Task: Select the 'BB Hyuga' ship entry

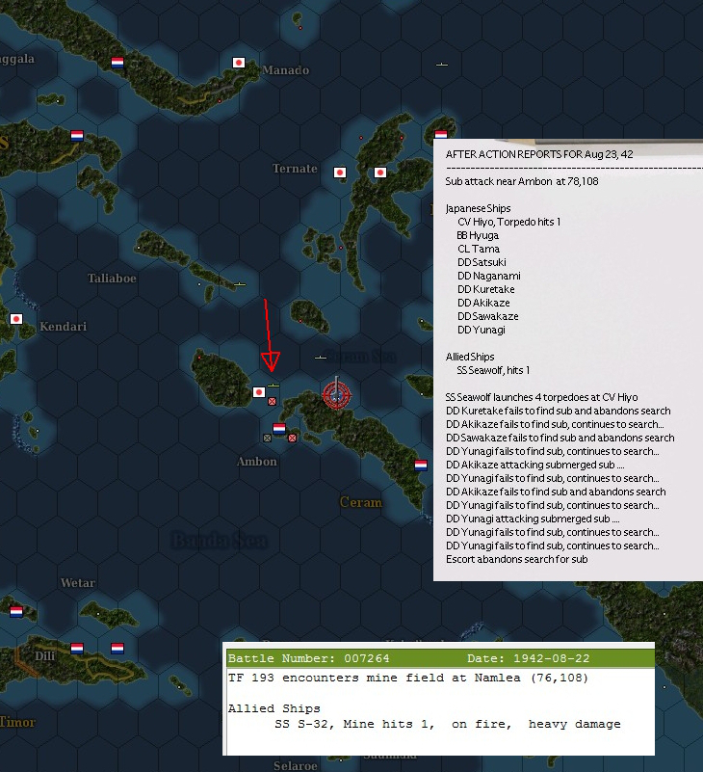Action: pyautogui.click(x=478, y=235)
